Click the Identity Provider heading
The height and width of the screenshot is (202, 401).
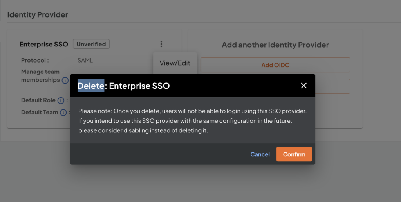click(38, 15)
